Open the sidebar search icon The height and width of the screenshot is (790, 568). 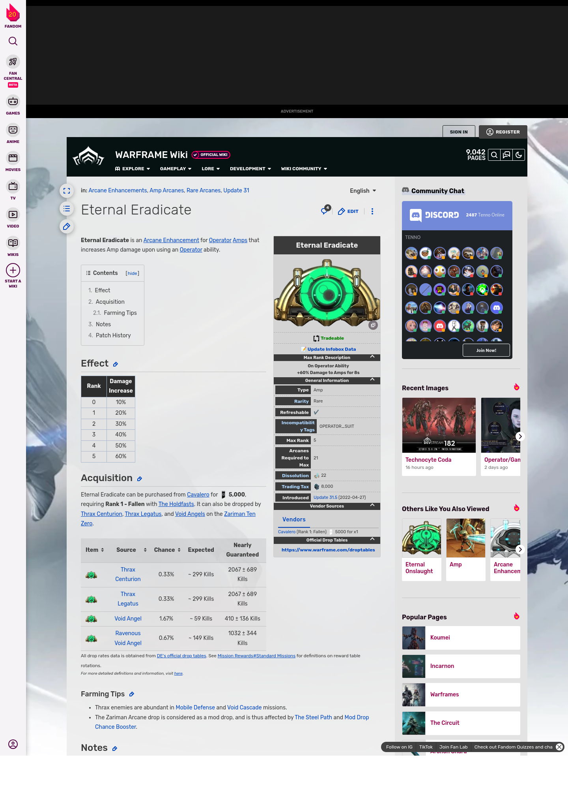pyautogui.click(x=13, y=41)
